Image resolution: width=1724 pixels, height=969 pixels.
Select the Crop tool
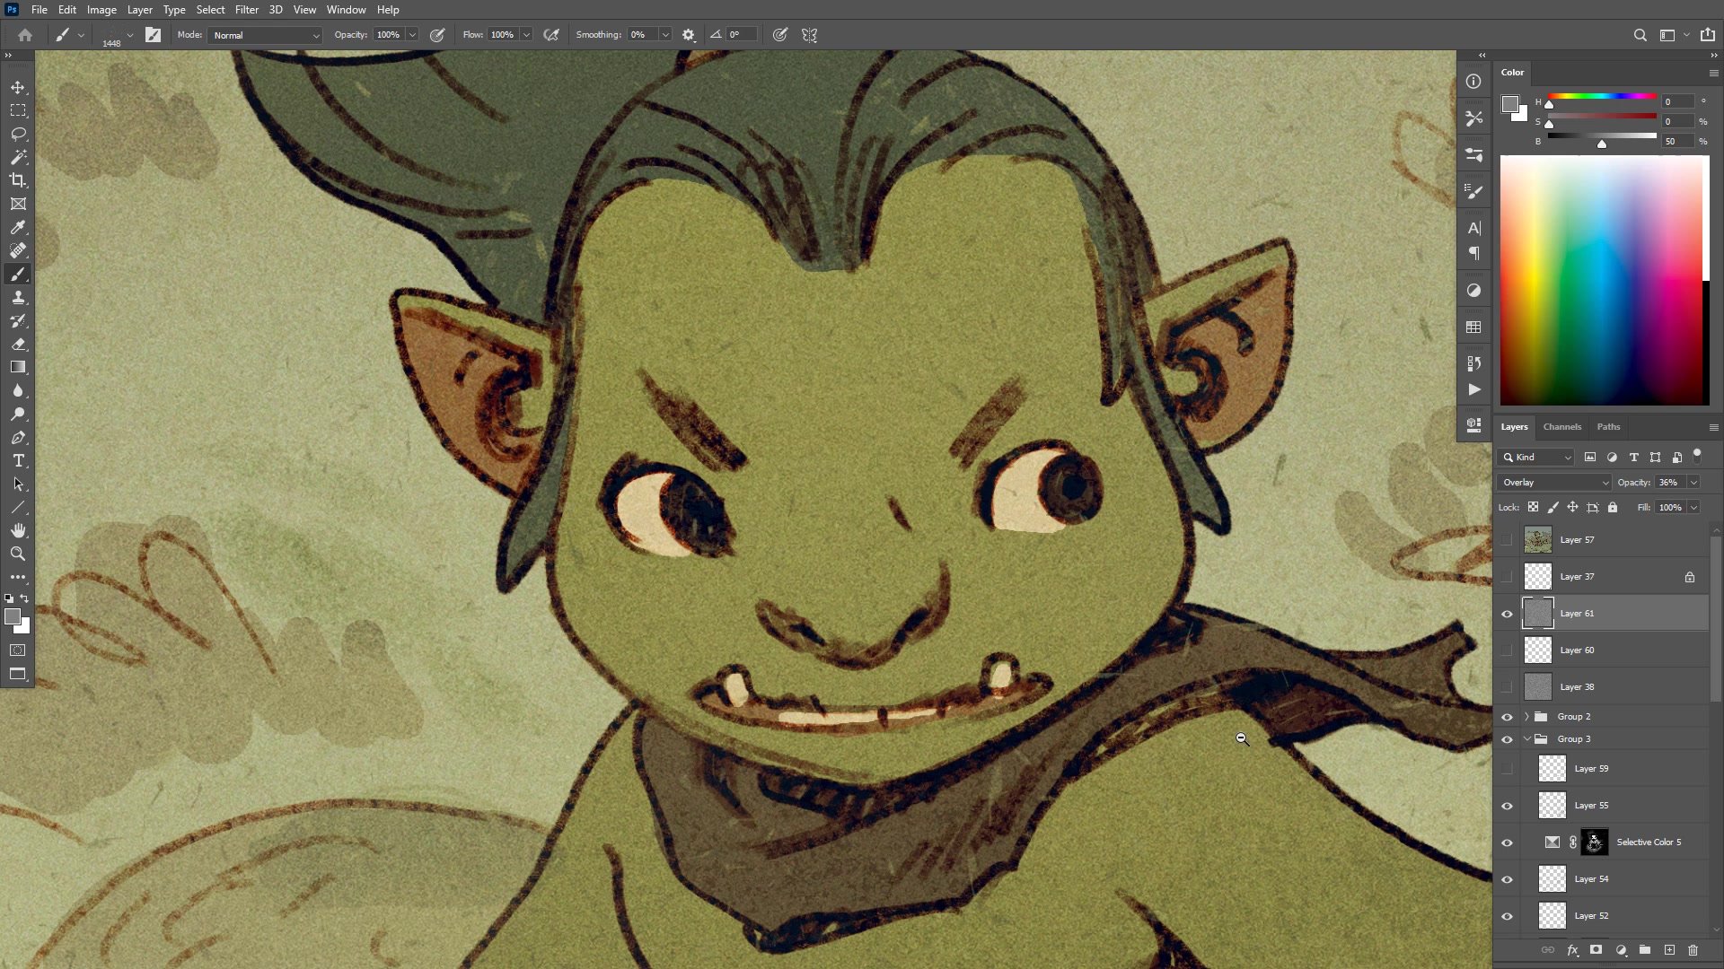tap(18, 180)
